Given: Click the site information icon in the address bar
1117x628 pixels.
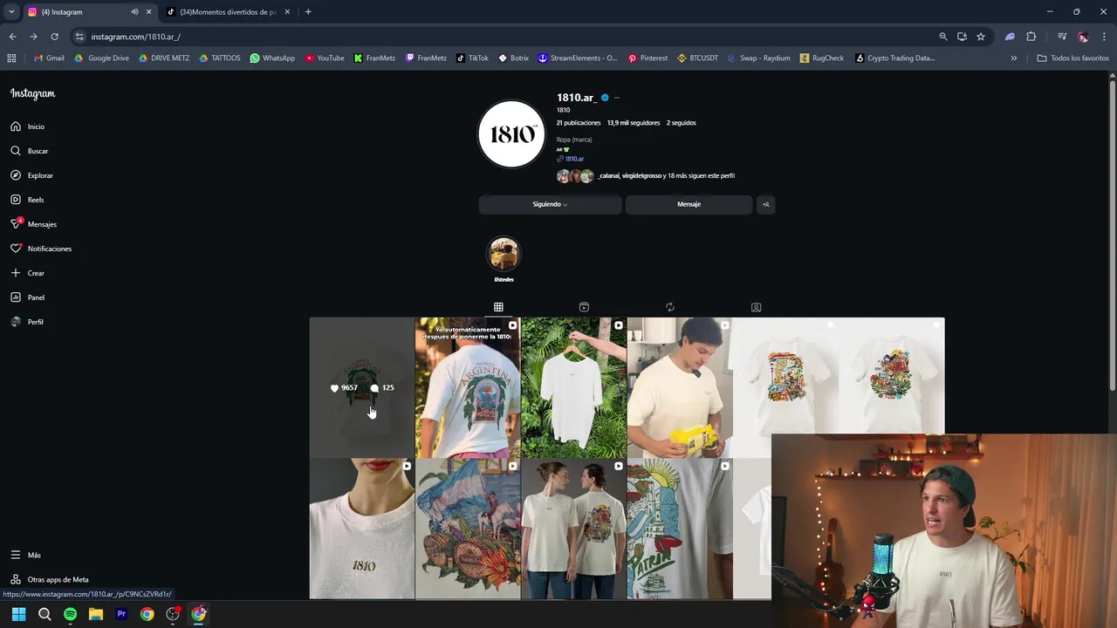Looking at the screenshot, I should tap(79, 37).
